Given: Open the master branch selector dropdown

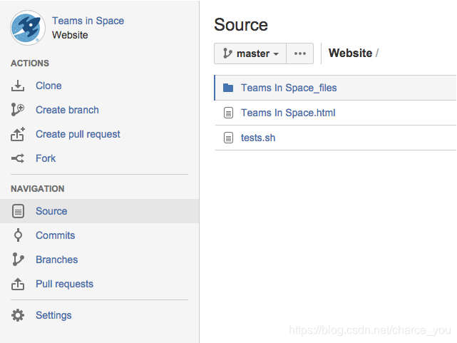Looking at the screenshot, I should [x=250, y=53].
